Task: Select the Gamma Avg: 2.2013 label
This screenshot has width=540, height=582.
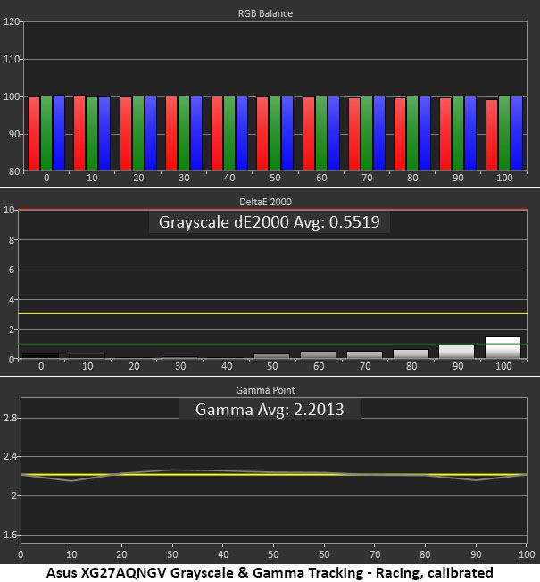Action: (270, 410)
